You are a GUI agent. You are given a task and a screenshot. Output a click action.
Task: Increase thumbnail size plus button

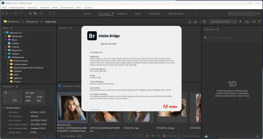pyautogui.click(x=134, y=136)
